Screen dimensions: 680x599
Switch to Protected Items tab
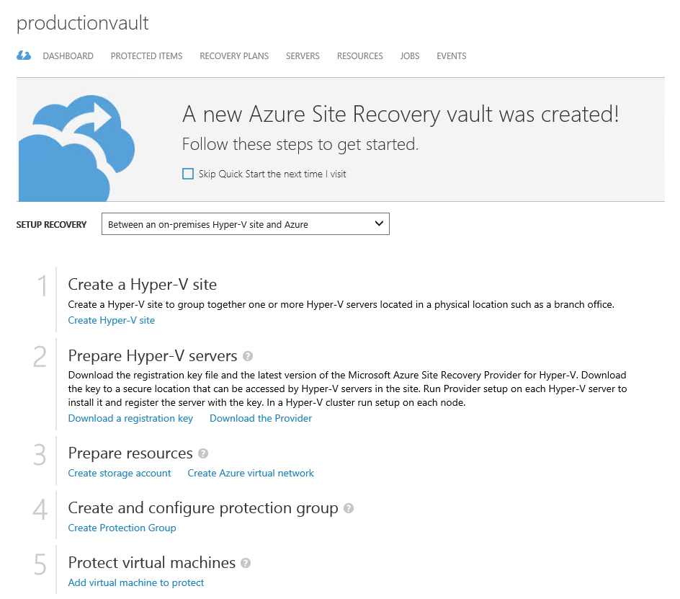pyautogui.click(x=146, y=56)
